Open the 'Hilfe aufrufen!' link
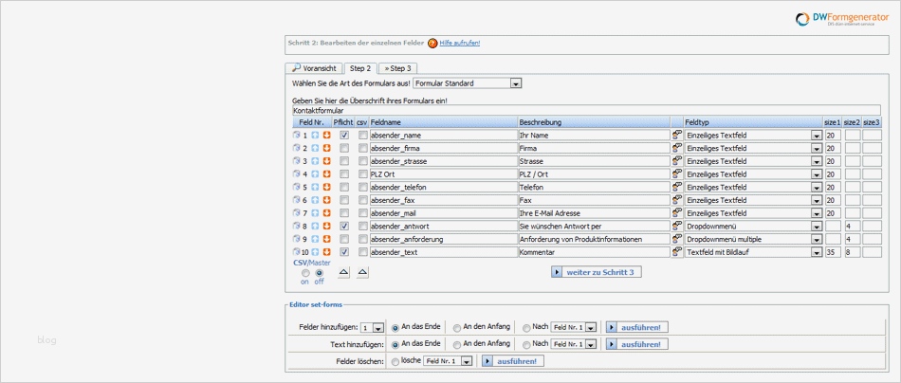901x383 pixels. (x=460, y=43)
